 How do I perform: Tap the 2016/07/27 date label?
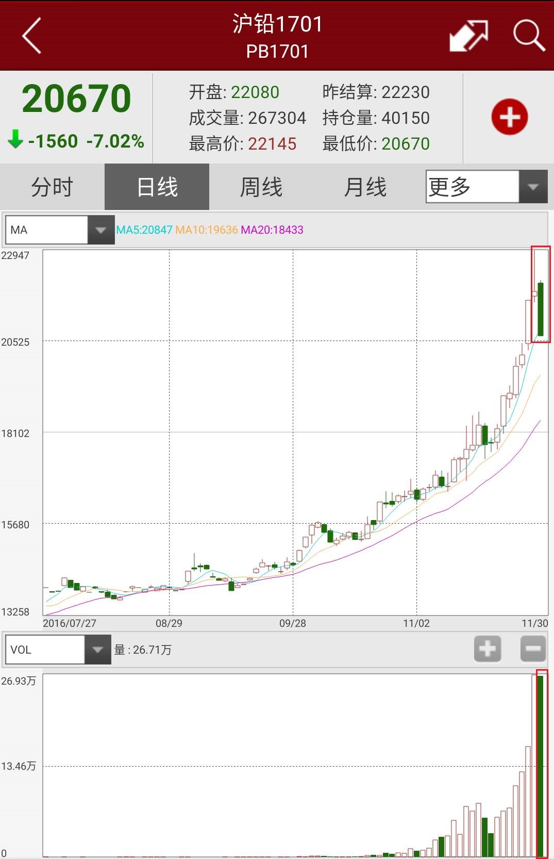click(x=70, y=623)
